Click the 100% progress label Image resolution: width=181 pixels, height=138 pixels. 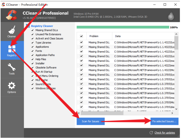pos(174,27)
